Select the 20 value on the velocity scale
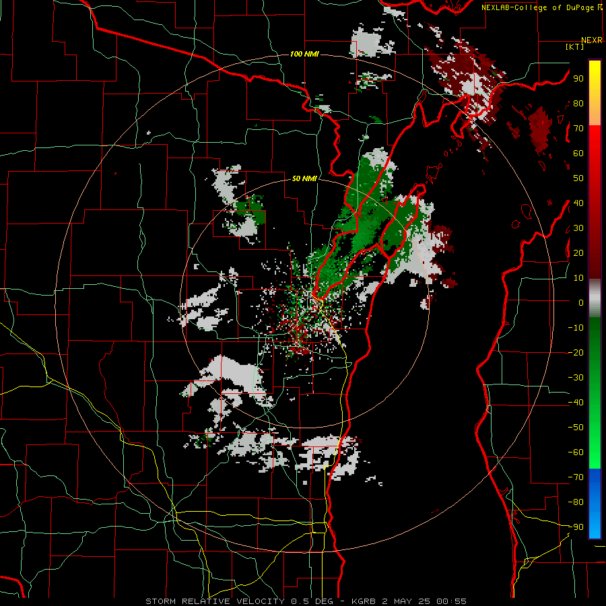606x606 pixels. click(x=578, y=252)
